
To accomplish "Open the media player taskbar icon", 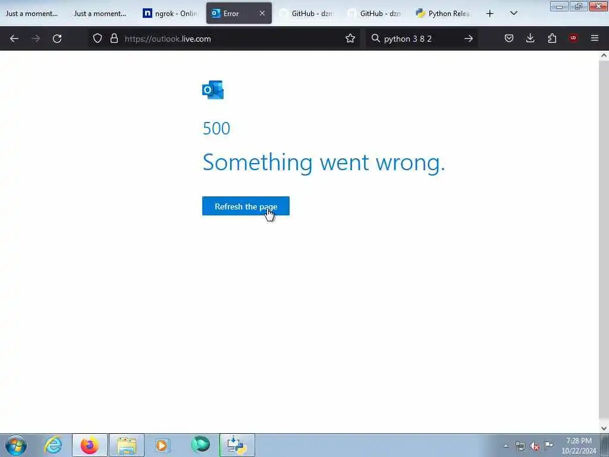I will coord(162,445).
